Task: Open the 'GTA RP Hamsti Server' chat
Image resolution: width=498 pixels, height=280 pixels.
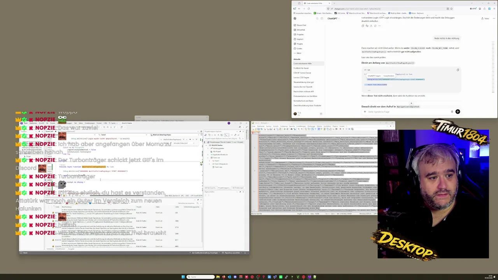Action: coord(302,73)
